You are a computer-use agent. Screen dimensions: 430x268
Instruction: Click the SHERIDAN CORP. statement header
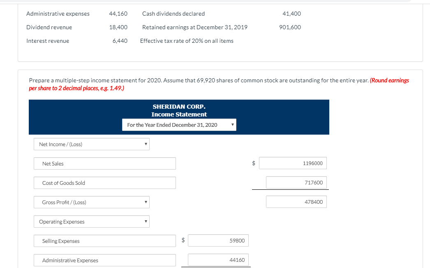pos(178,106)
